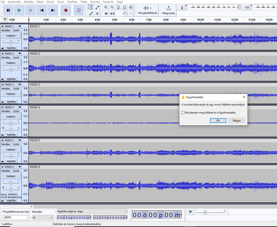Click gain slider on track 00002 1
Viewport: 277px width, 227px height.
(11, 42)
